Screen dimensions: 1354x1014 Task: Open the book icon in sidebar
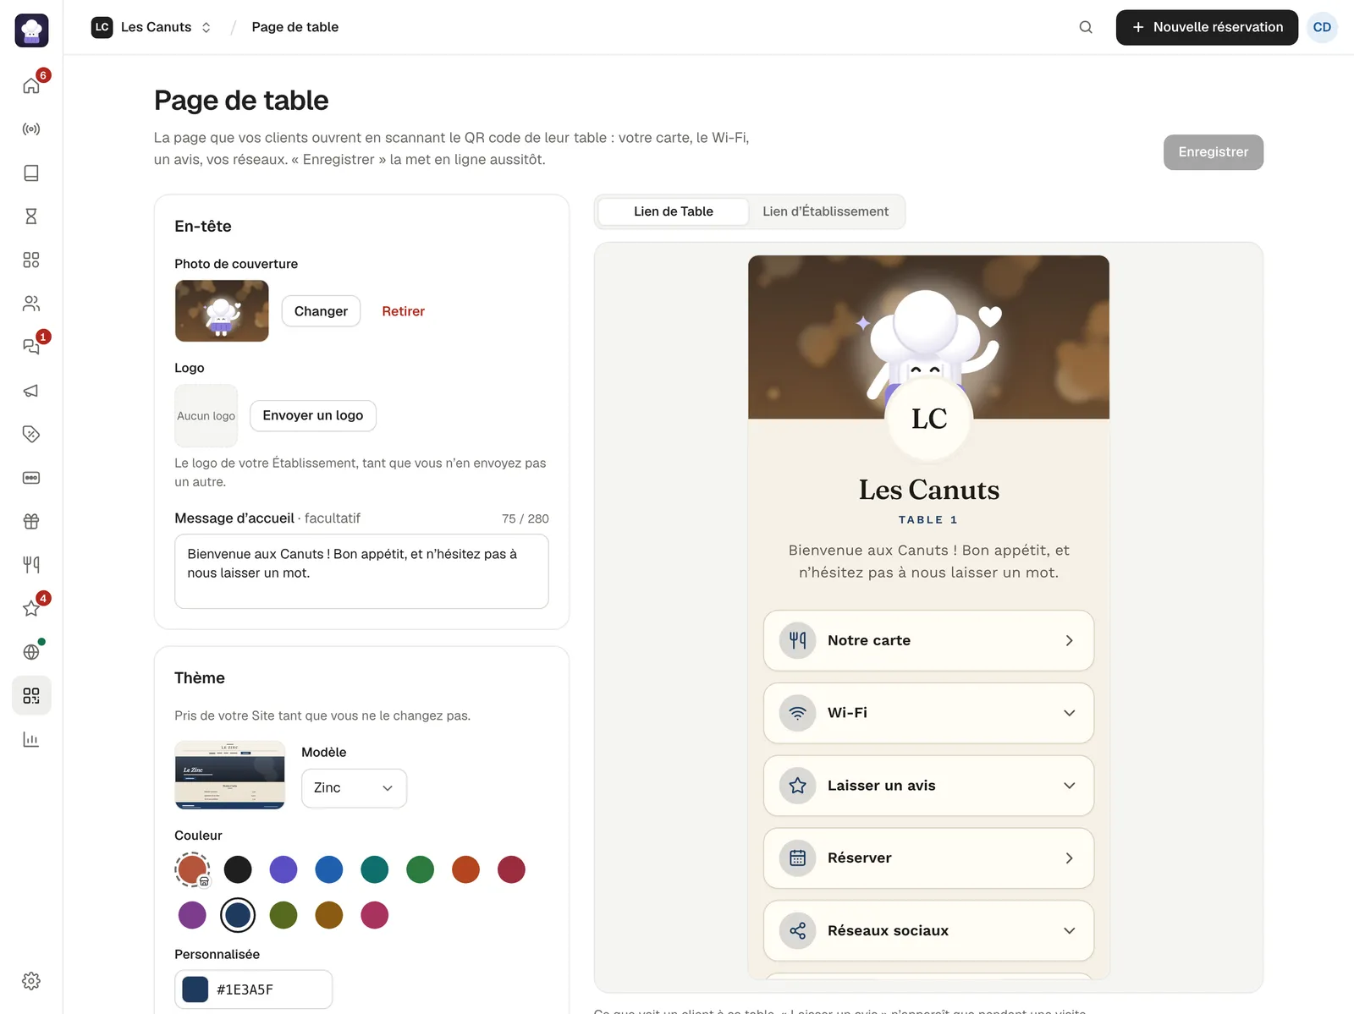[x=31, y=173]
